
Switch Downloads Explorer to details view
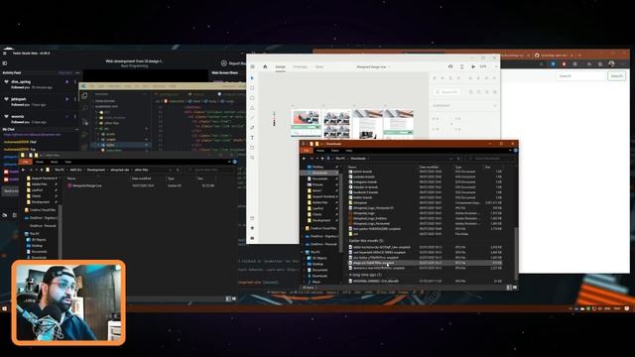(509, 288)
